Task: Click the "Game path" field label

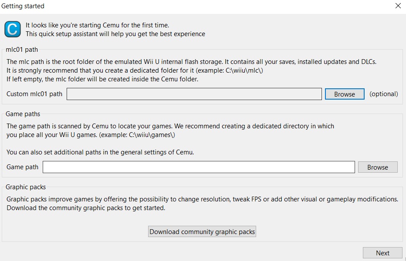Action: tap(22, 167)
